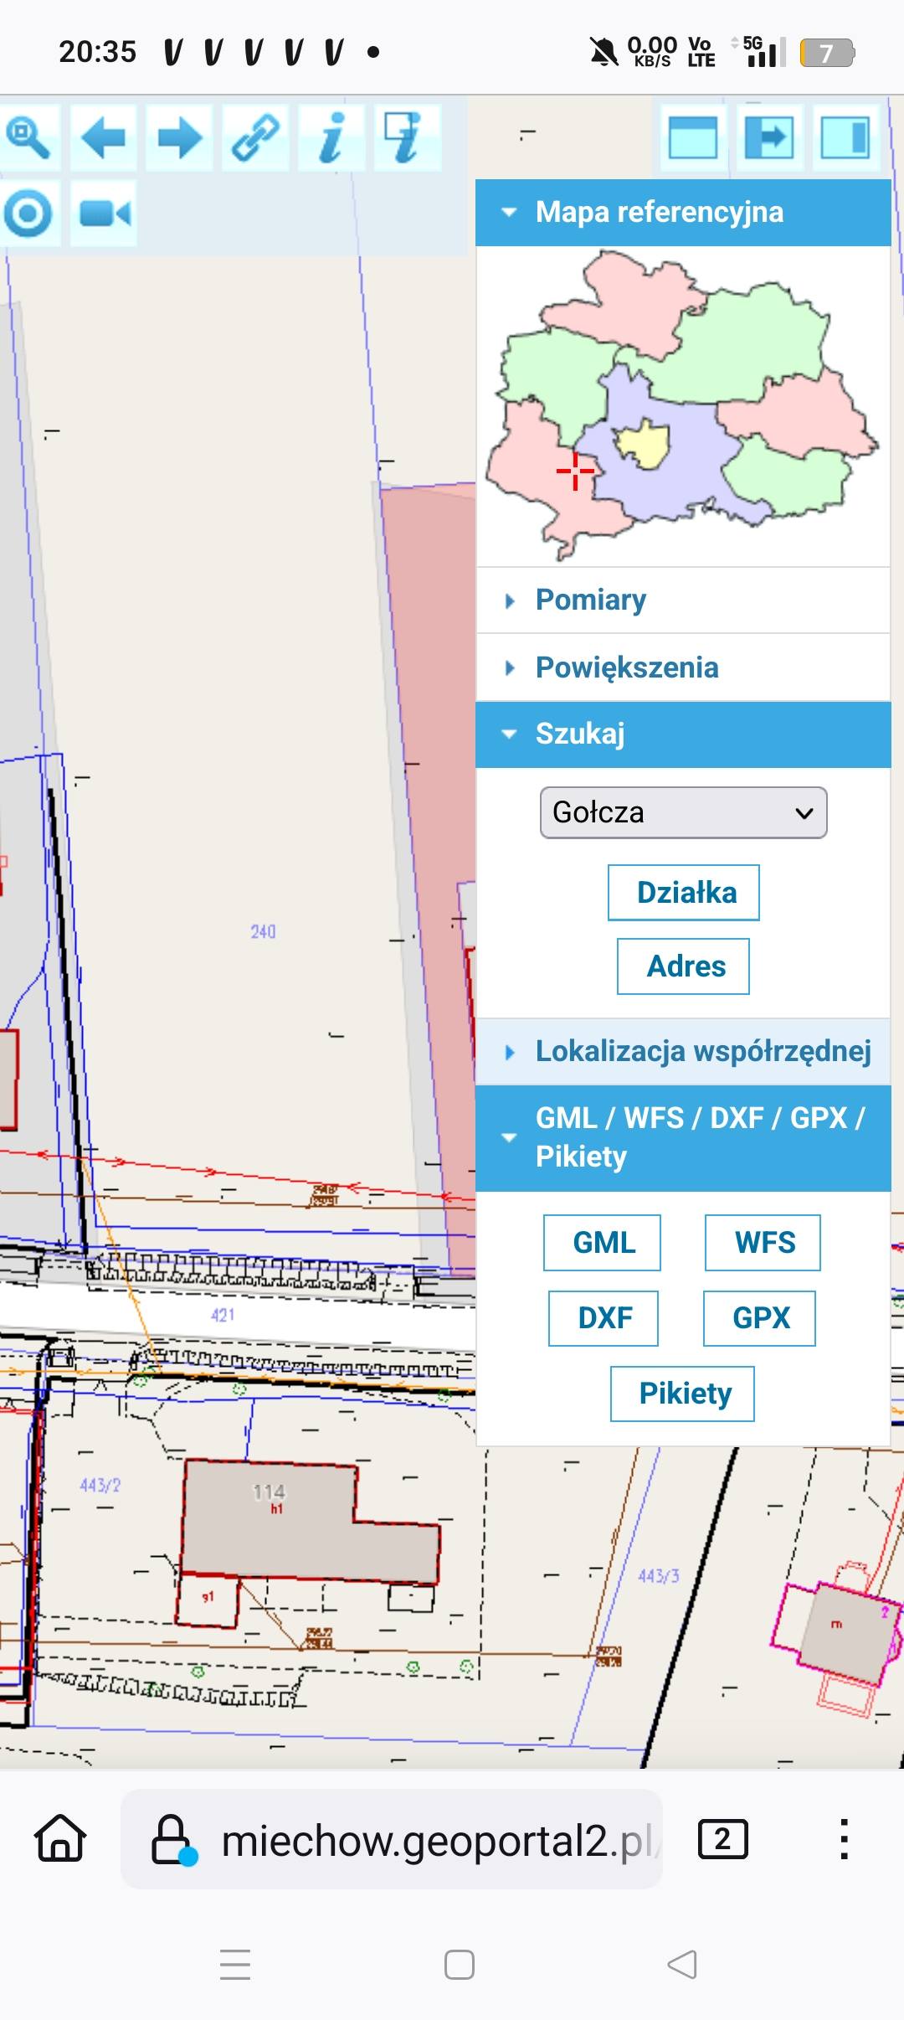The image size is (904, 2020).
Task: Click the chain link share icon
Action: (x=255, y=138)
